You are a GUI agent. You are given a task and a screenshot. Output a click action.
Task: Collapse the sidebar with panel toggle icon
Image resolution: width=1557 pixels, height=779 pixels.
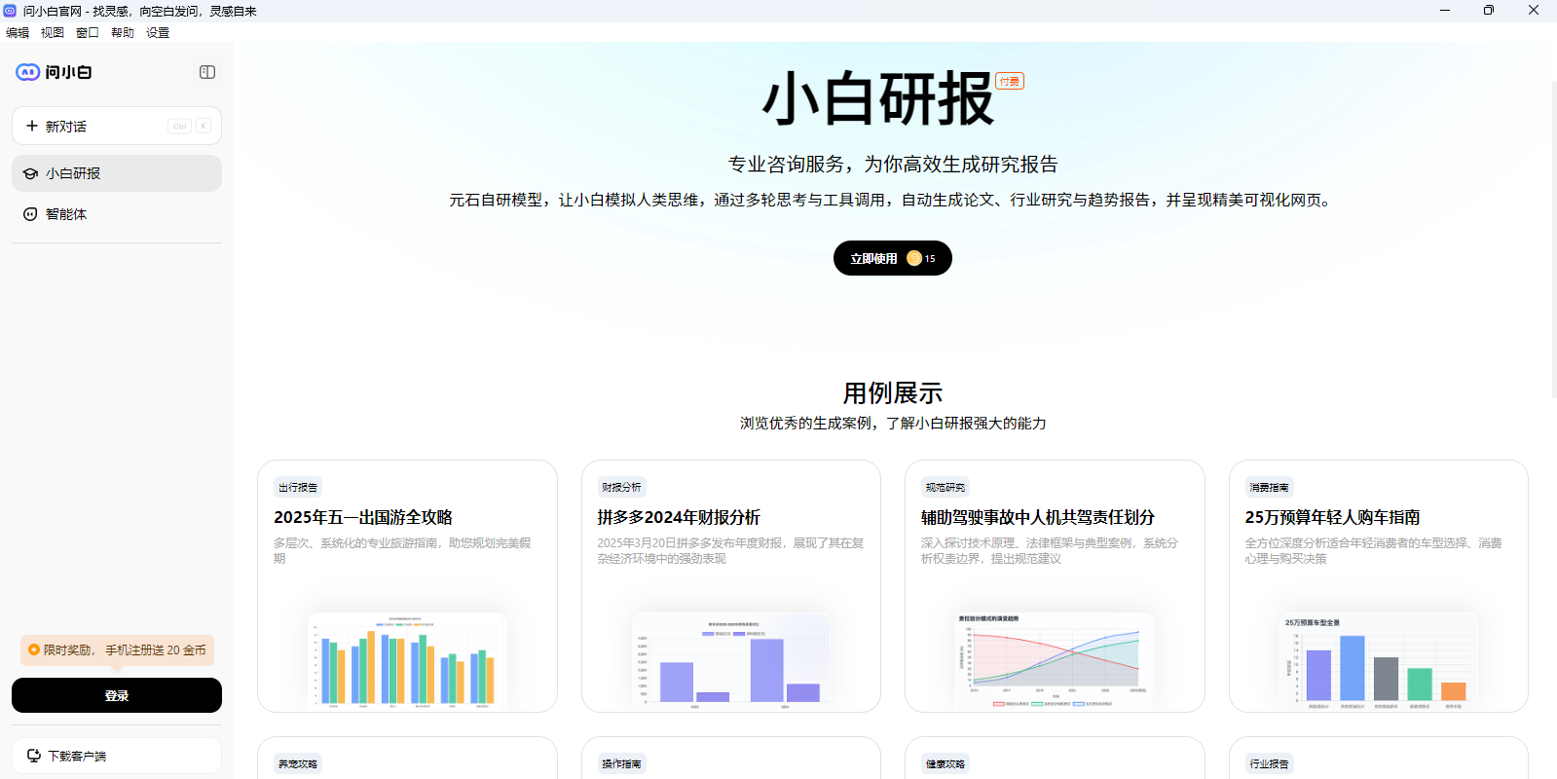coord(207,72)
